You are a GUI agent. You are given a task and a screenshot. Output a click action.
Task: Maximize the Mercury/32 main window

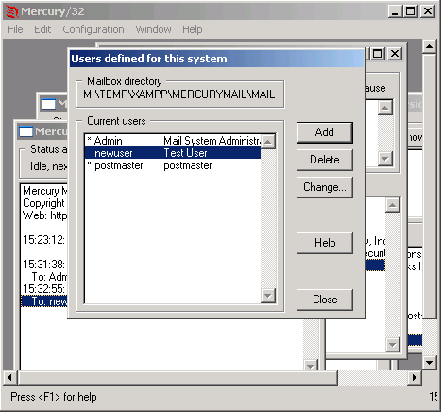coord(411,11)
